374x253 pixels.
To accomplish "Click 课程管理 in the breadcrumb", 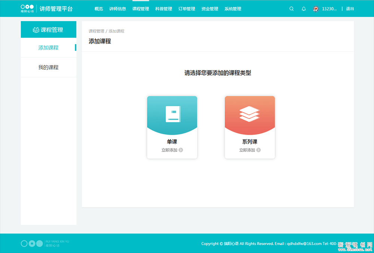I will [x=96, y=31].
